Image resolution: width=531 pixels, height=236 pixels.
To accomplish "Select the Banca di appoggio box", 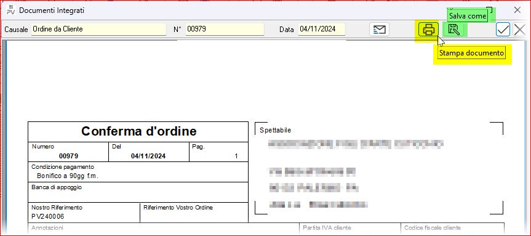I will pos(138,192).
